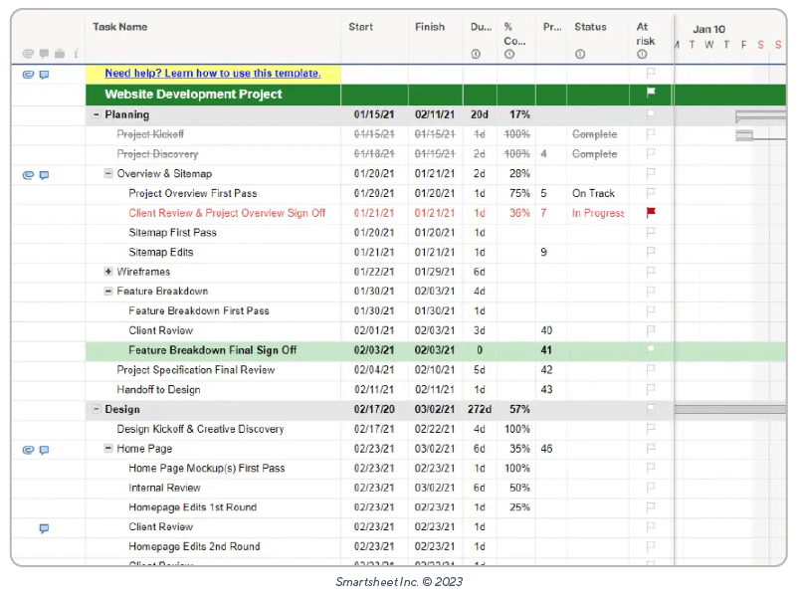Open attachments on the Overview & Sitemap row

coord(28,174)
